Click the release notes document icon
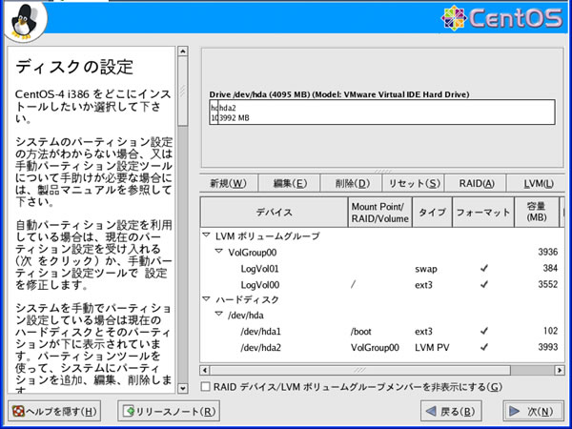Screen dimensions: 572x429 (x=129, y=411)
